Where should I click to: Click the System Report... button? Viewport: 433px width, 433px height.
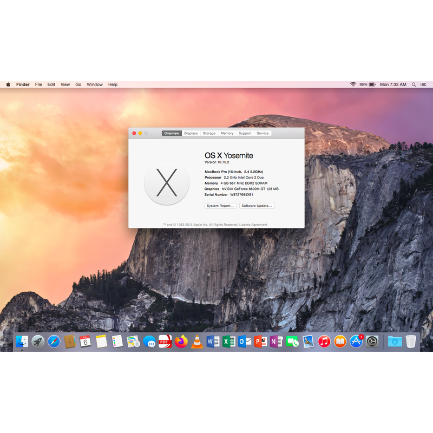pyautogui.click(x=220, y=206)
